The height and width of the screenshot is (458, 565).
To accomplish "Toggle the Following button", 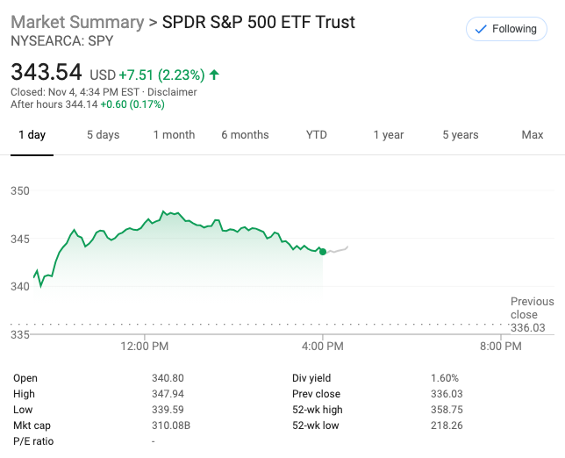I will (506, 29).
